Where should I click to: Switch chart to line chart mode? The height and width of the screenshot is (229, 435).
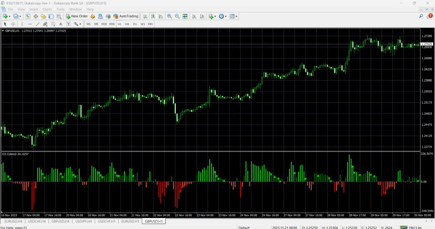[160, 16]
